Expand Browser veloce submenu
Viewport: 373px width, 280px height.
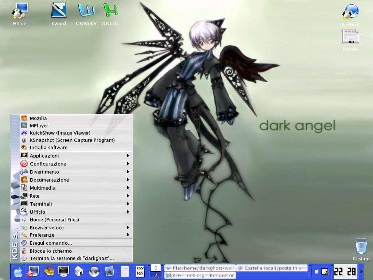pyautogui.click(x=76, y=228)
